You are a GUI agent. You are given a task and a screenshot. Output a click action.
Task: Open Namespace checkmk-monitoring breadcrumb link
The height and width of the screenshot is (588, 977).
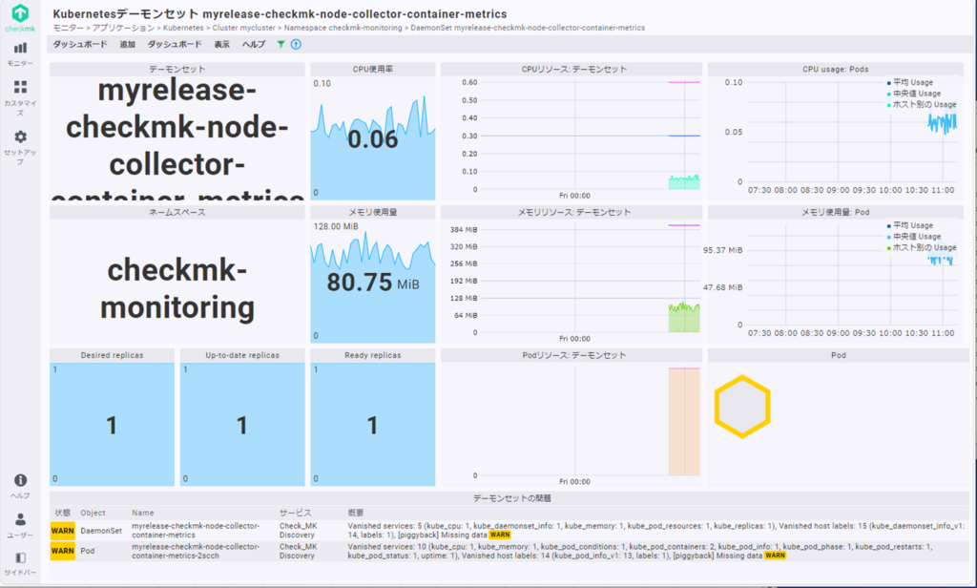pos(343,28)
